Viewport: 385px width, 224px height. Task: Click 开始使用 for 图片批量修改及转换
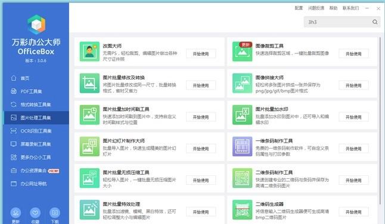tap(201, 86)
